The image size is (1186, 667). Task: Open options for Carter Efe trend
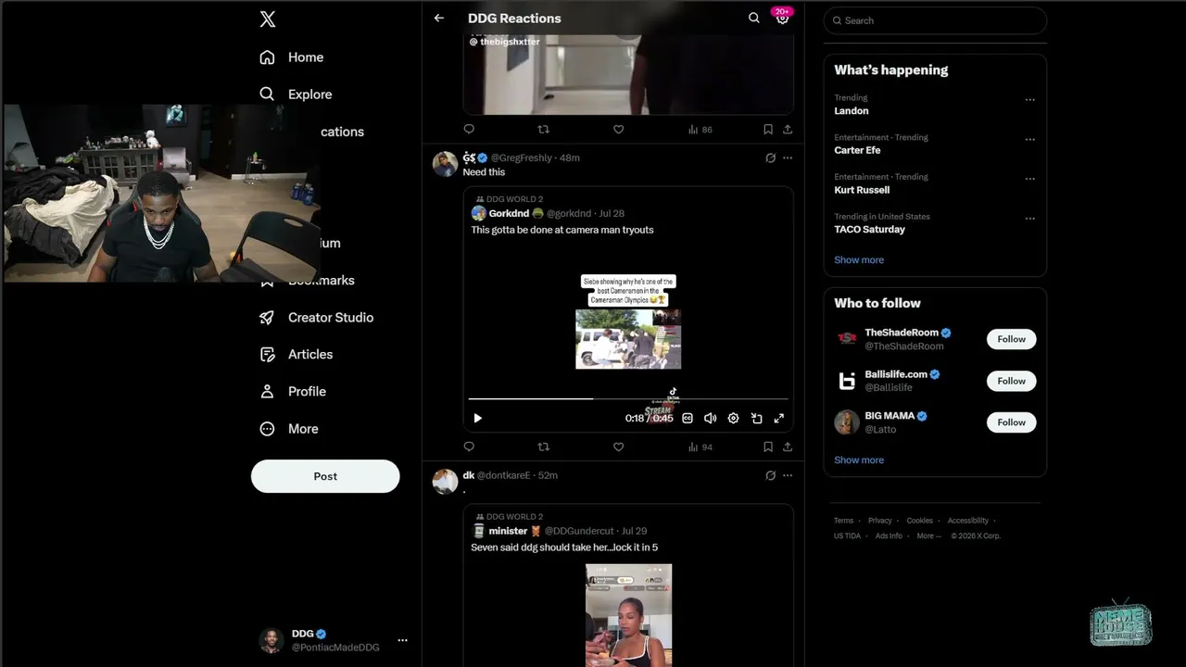pyautogui.click(x=1029, y=139)
